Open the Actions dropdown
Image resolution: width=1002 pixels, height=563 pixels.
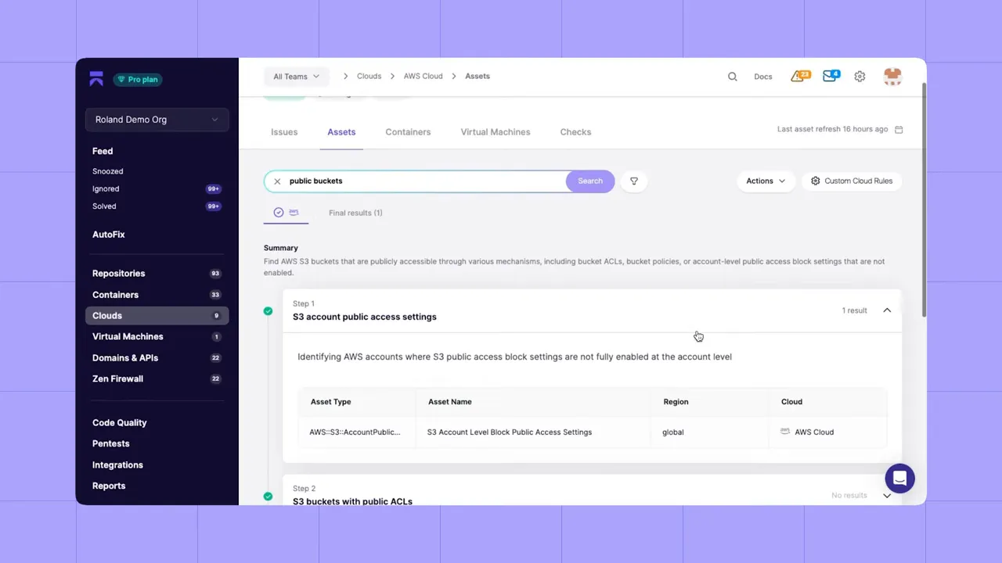coord(765,181)
